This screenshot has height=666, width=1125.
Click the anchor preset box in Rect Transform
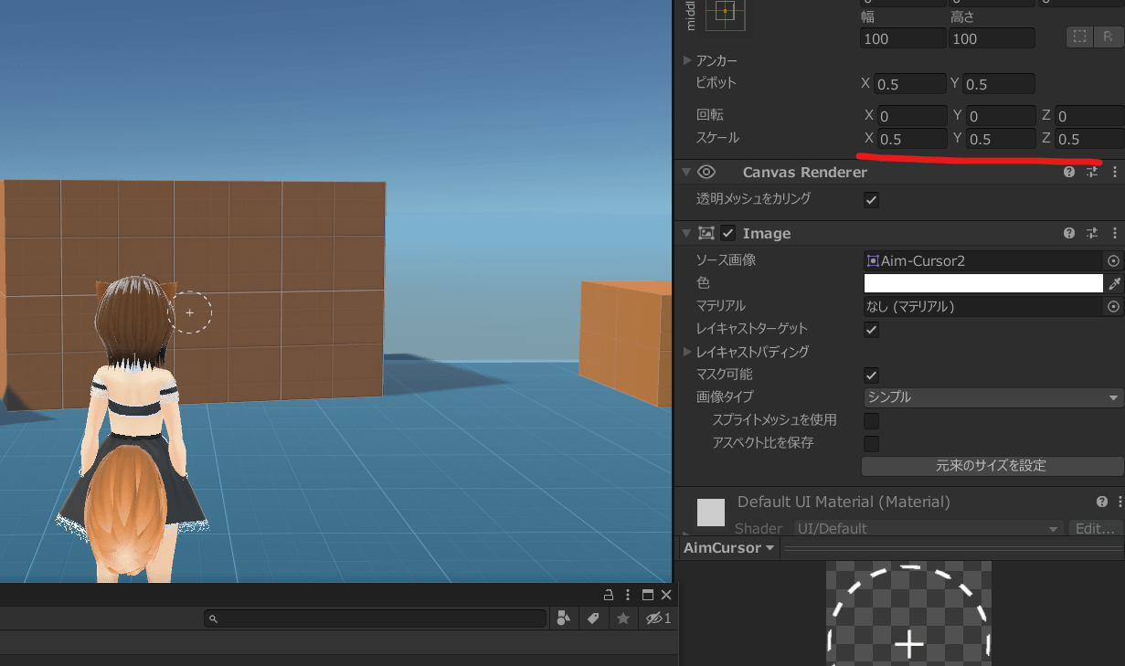pos(725,12)
